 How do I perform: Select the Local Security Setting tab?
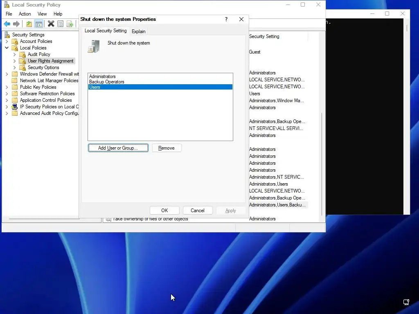pos(106,31)
